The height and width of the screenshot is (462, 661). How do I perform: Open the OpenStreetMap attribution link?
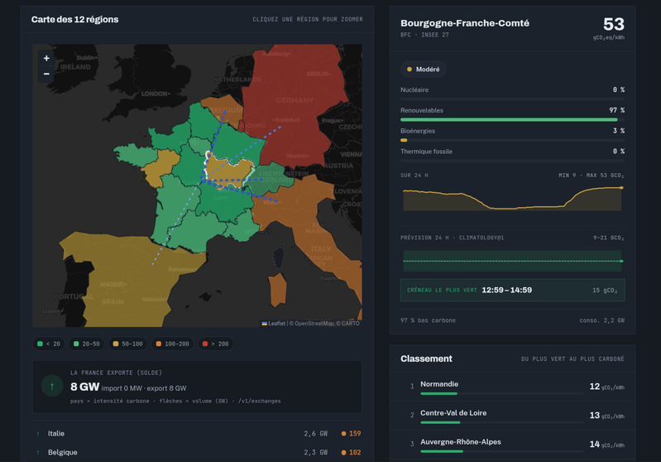314,324
